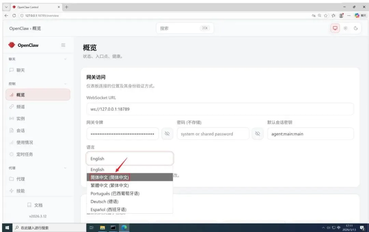Collapse sidebar with the hamburger menu icon

point(63,45)
